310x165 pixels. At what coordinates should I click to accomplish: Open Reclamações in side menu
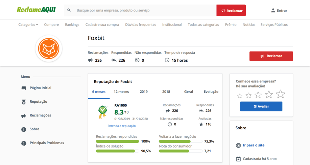click(40, 115)
